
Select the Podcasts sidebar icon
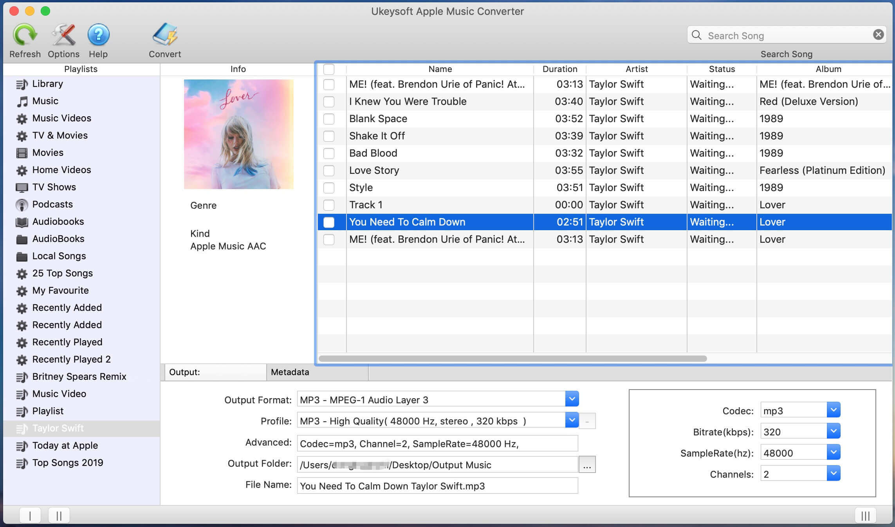tap(22, 204)
